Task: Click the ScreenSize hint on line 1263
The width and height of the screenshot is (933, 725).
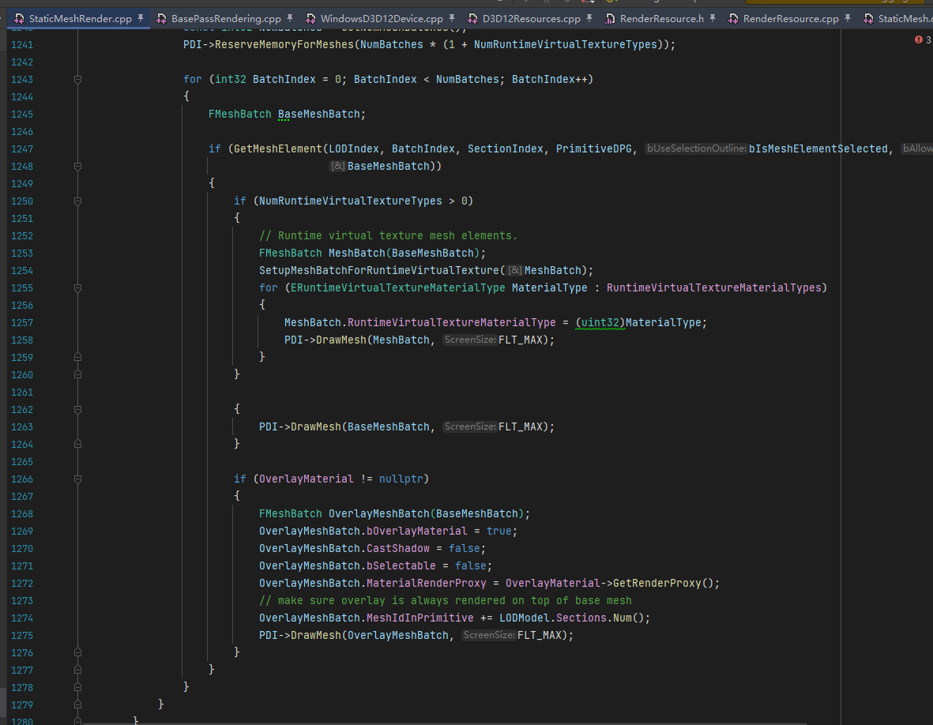Action: pos(470,426)
